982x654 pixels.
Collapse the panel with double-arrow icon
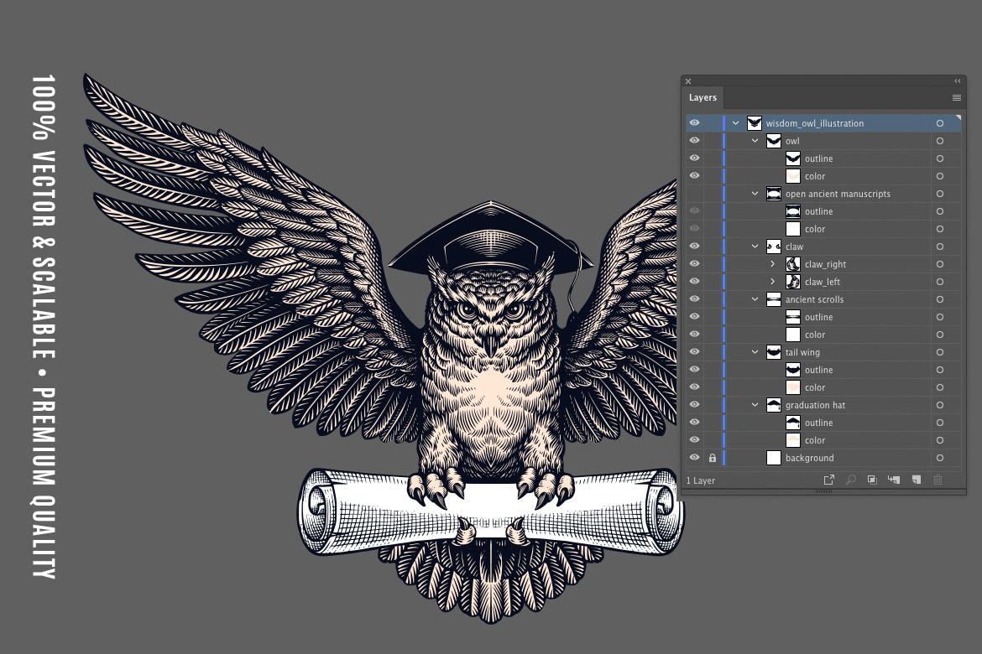[957, 80]
